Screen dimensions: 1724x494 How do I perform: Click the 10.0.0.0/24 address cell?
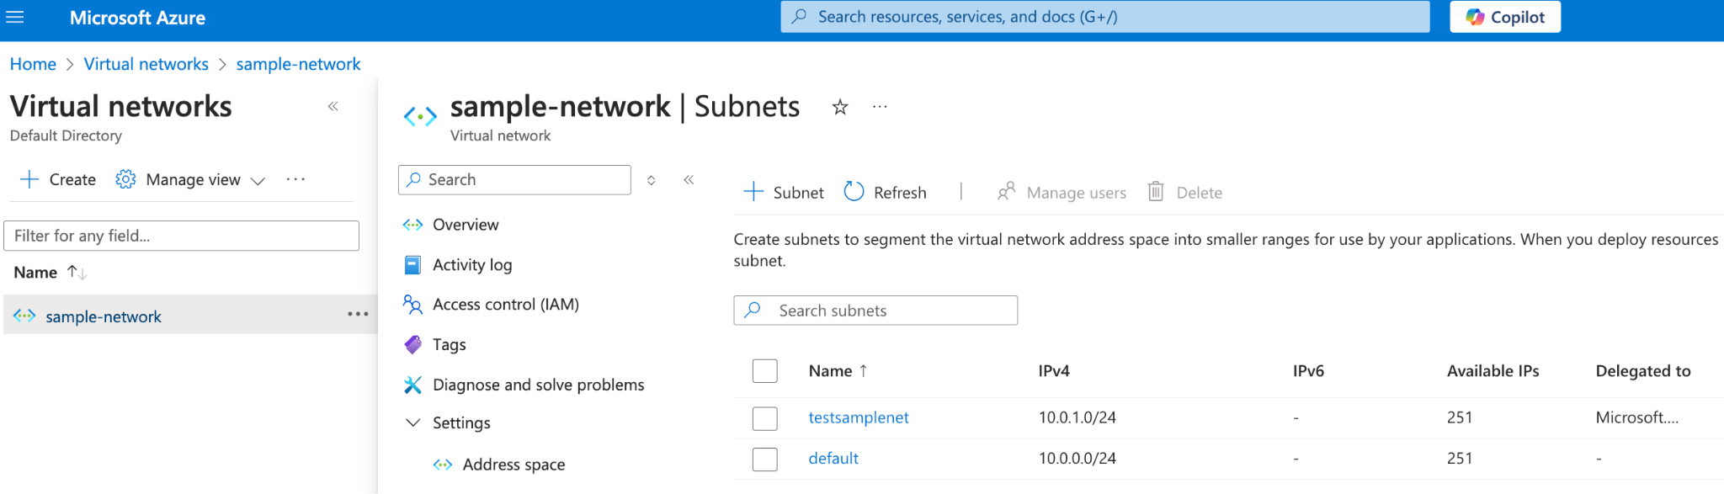(1077, 459)
